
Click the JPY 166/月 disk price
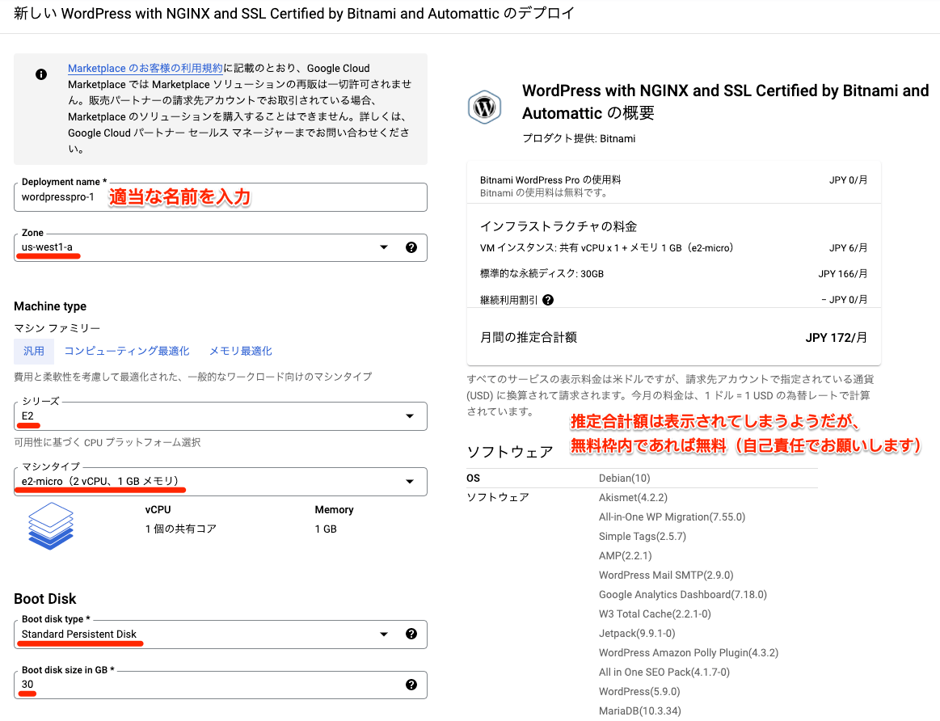pos(843,274)
